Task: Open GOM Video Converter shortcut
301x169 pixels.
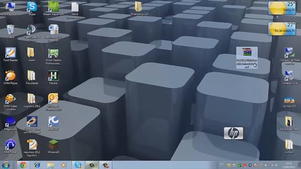Action: click(x=10, y=102)
